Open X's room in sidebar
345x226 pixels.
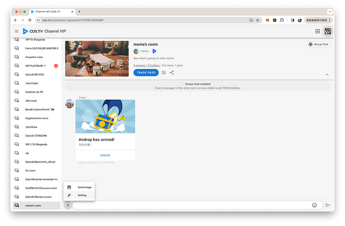click(36, 170)
